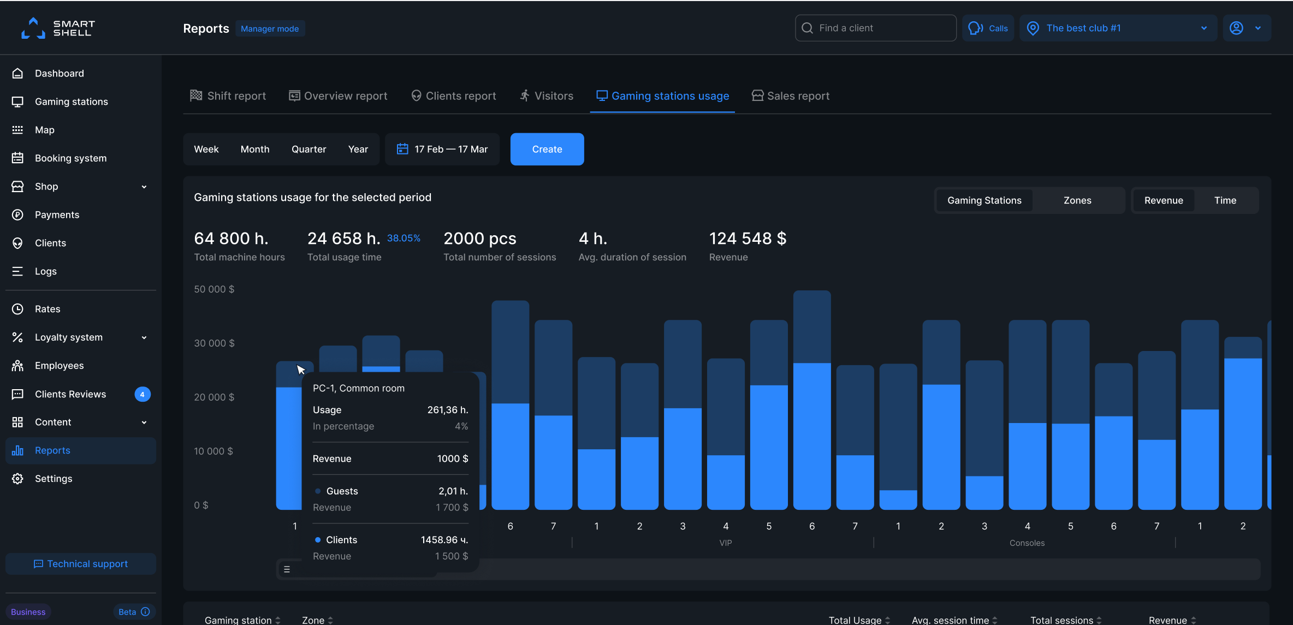Expand the user account menu
The height and width of the screenshot is (625, 1293).
click(x=1246, y=28)
